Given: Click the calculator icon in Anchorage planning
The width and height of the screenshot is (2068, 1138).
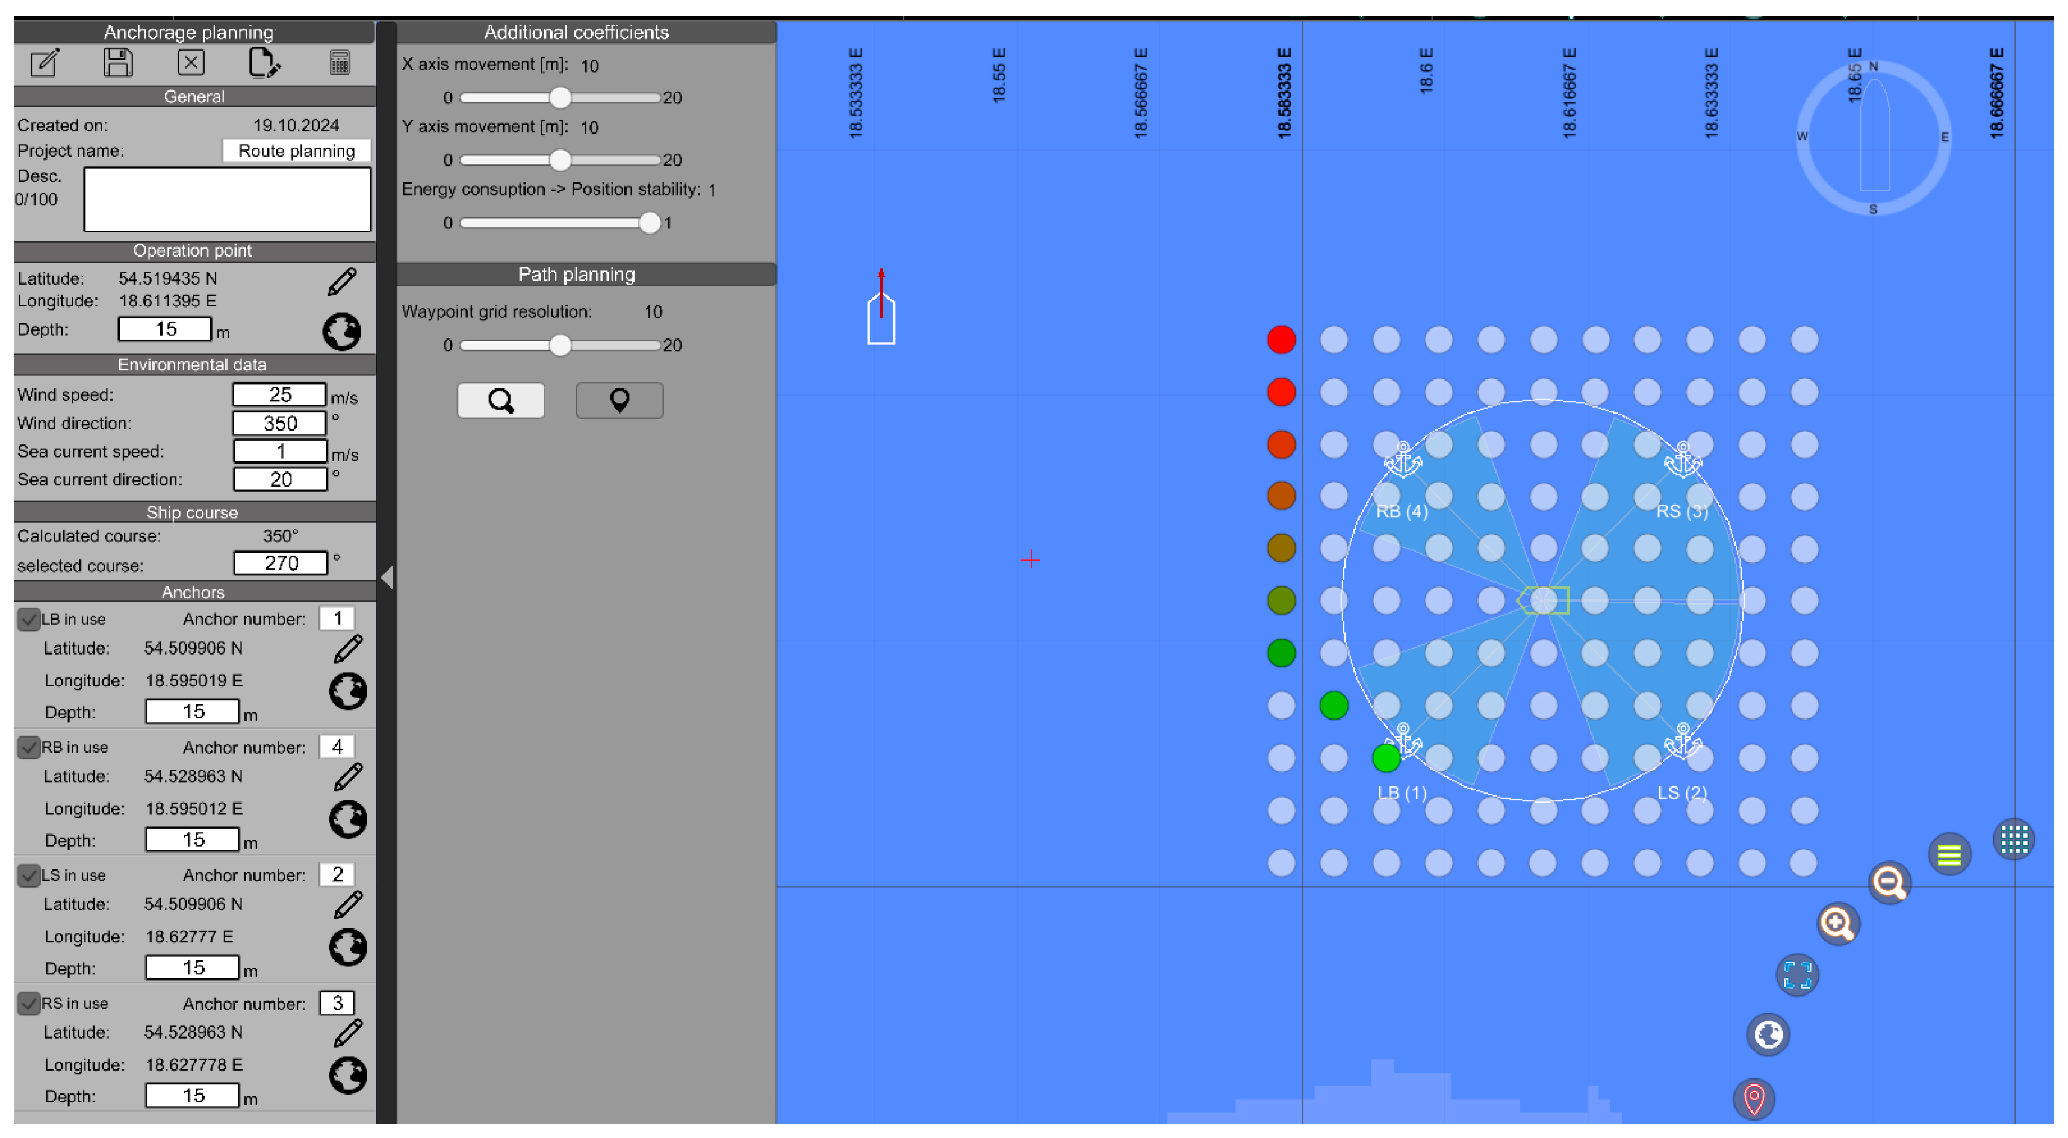Looking at the screenshot, I should pos(340,63).
